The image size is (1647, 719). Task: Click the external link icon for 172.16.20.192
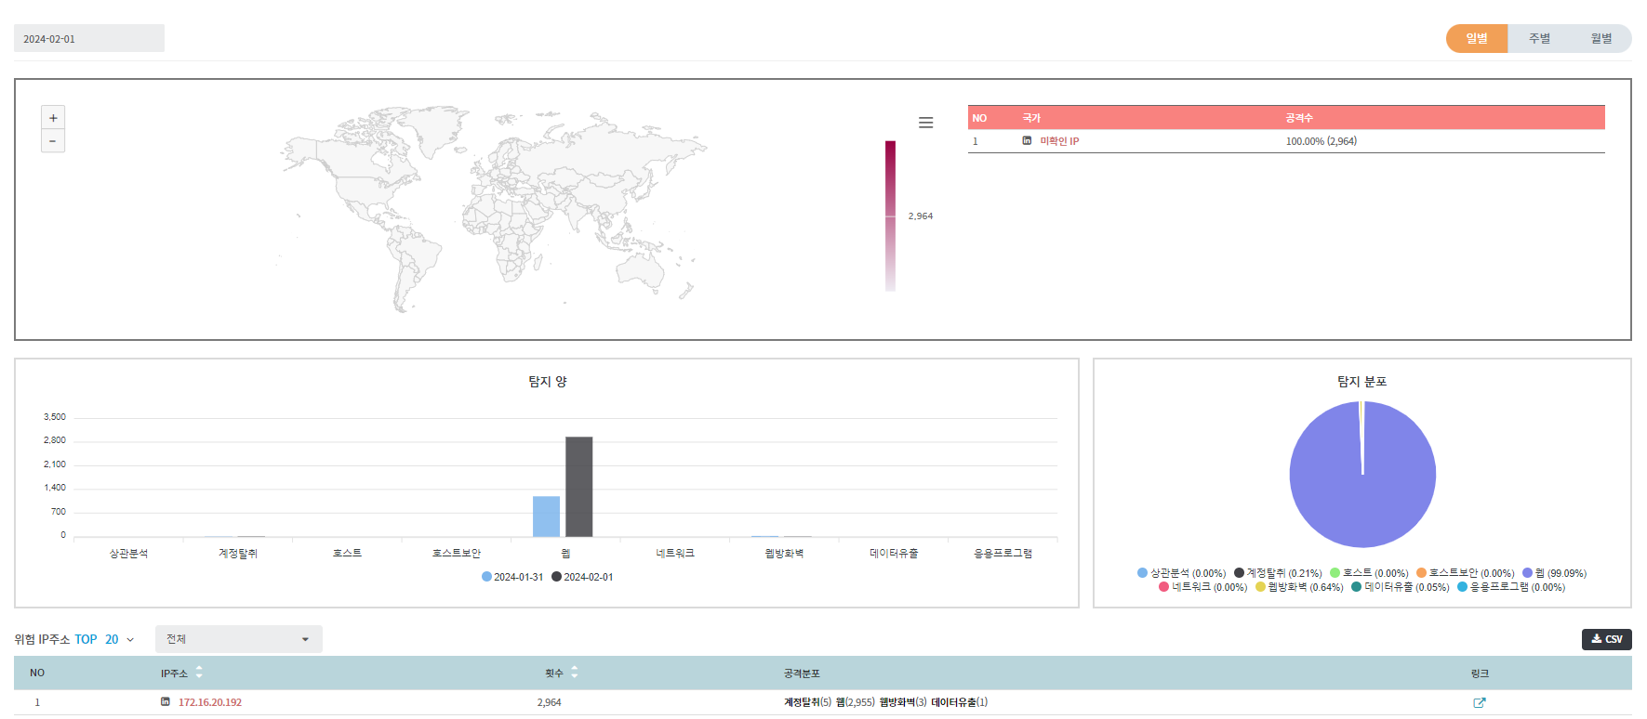pyautogui.click(x=1479, y=703)
